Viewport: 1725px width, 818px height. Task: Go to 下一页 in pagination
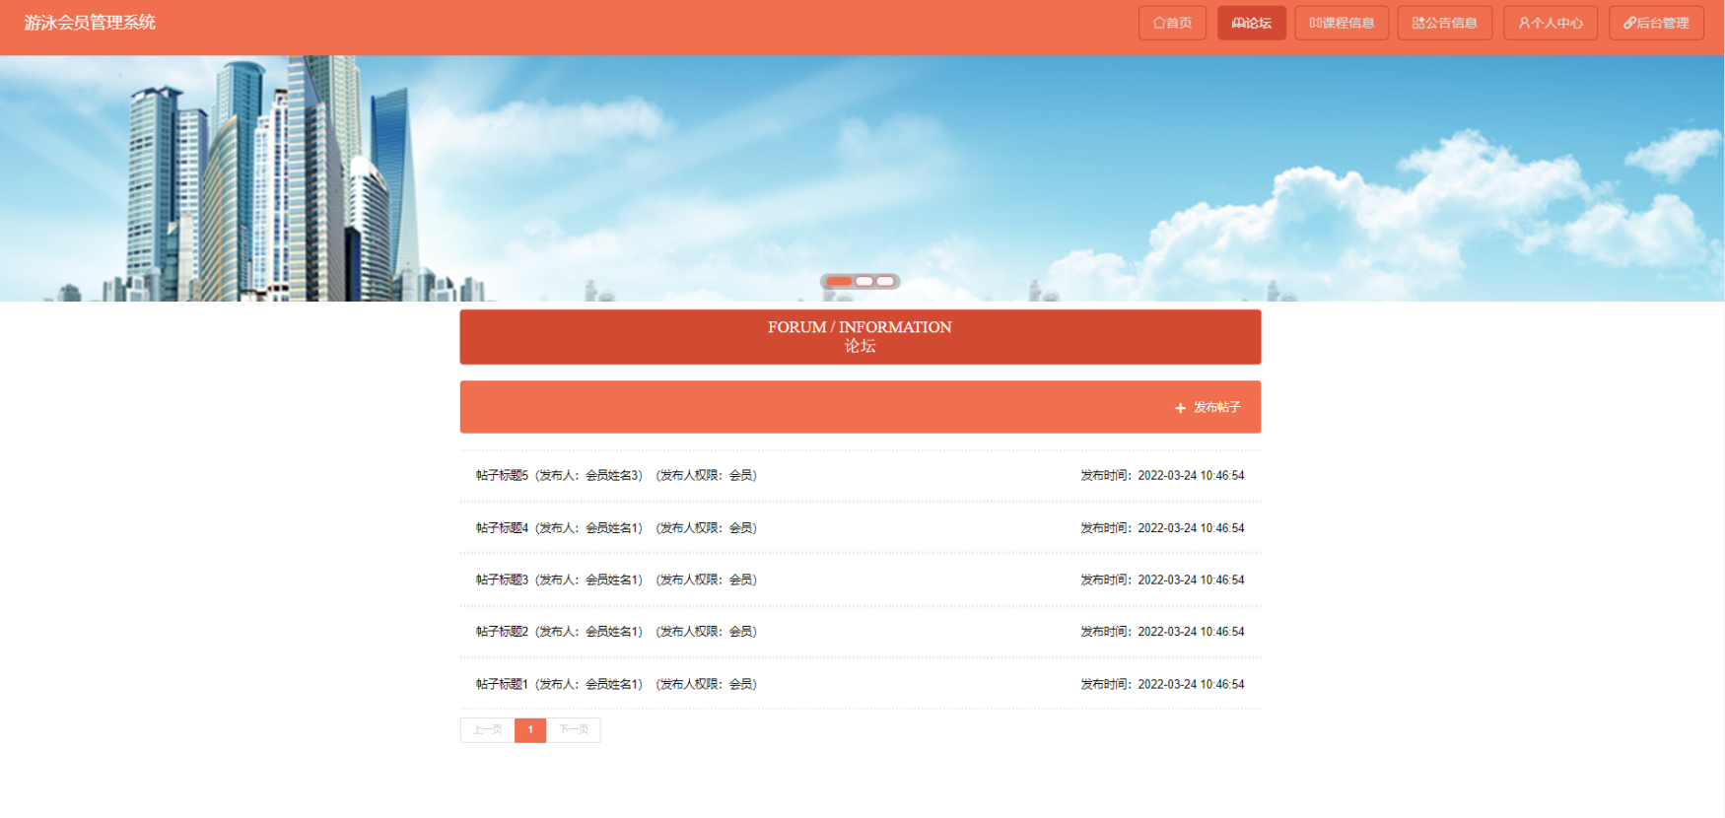(x=574, y=730)
